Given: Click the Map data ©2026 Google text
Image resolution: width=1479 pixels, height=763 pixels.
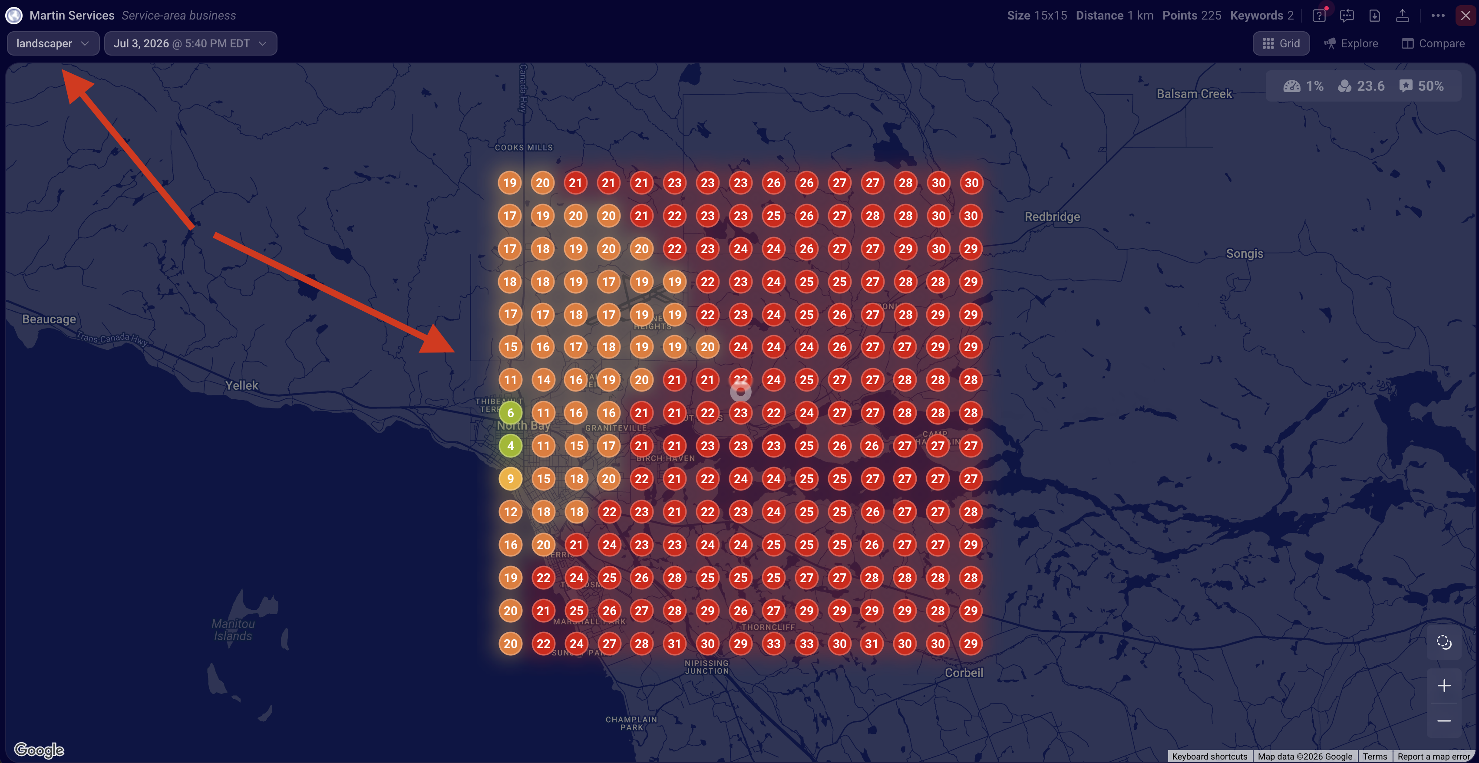Looking at the screenshot, I should (x=1304, y=756).
